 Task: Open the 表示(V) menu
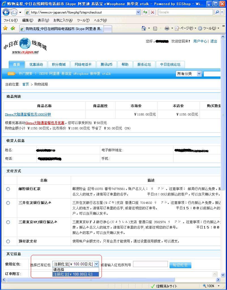click(43, 20)
